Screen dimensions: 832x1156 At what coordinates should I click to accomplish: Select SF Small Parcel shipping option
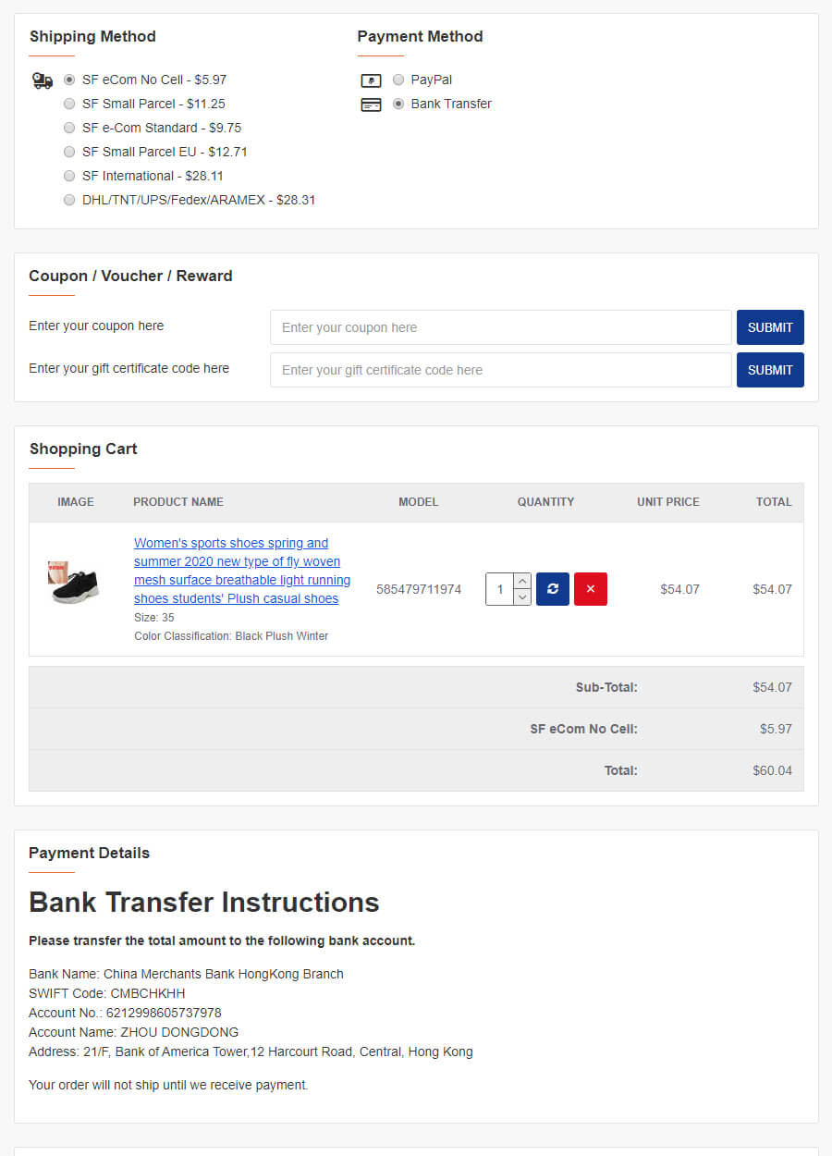pos(69,104)
